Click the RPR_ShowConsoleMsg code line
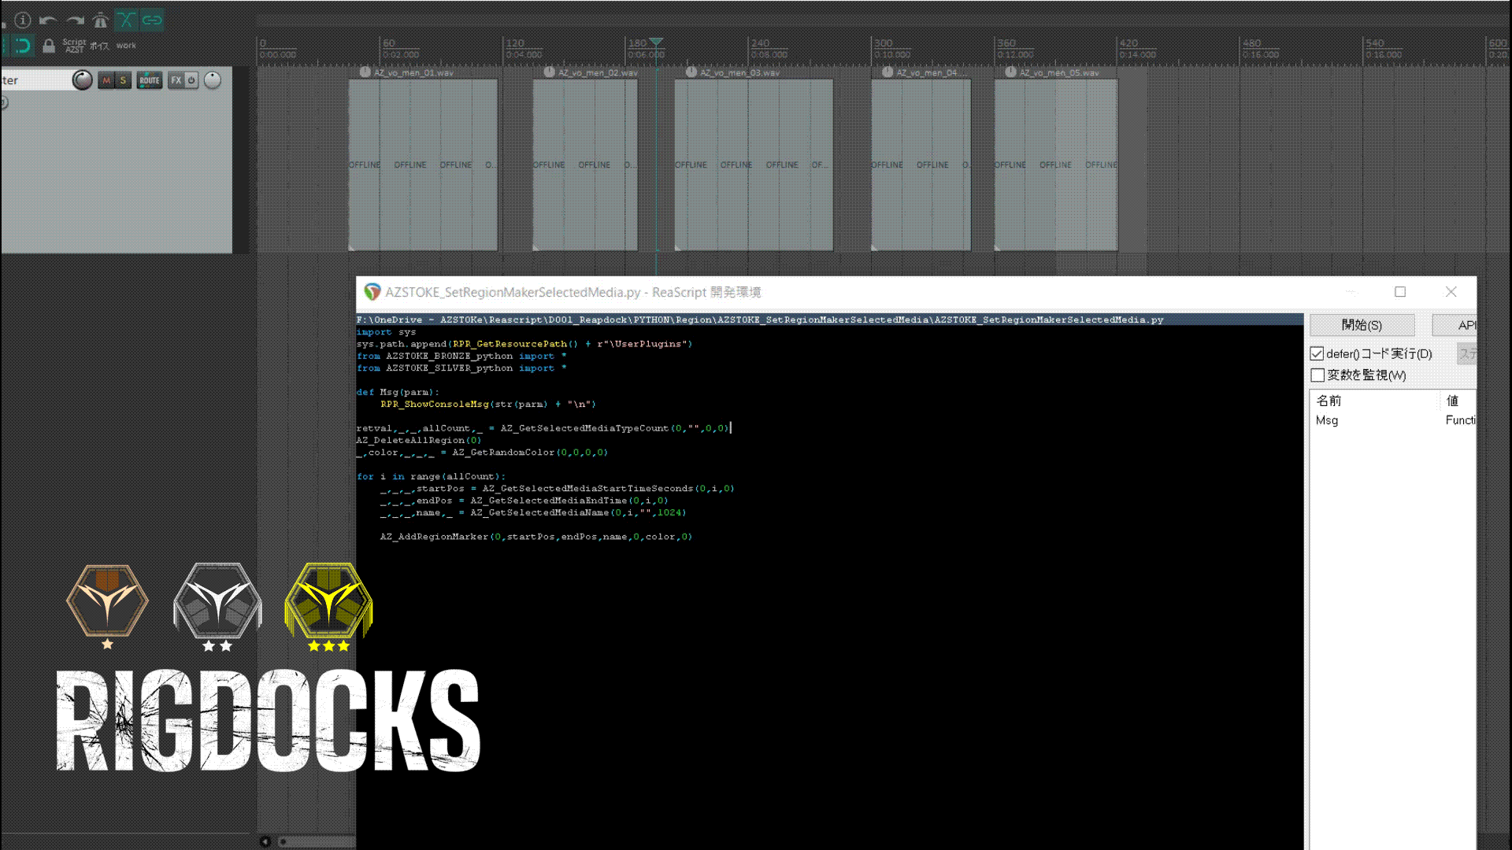Image resolution: width=1512 pixels, height=850 pixels. (488, 404)
